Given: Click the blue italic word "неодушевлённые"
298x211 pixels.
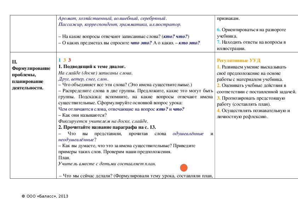Looking at the screenshot, I should coord(76,140).
